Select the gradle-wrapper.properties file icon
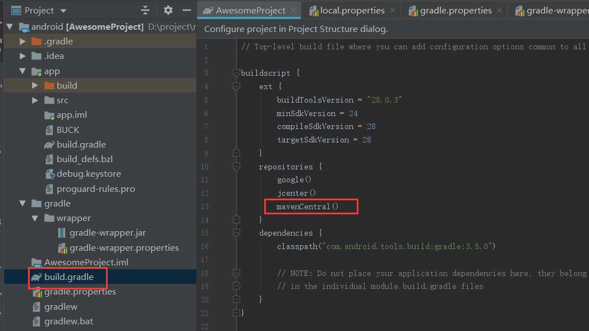 pos(62,248)
